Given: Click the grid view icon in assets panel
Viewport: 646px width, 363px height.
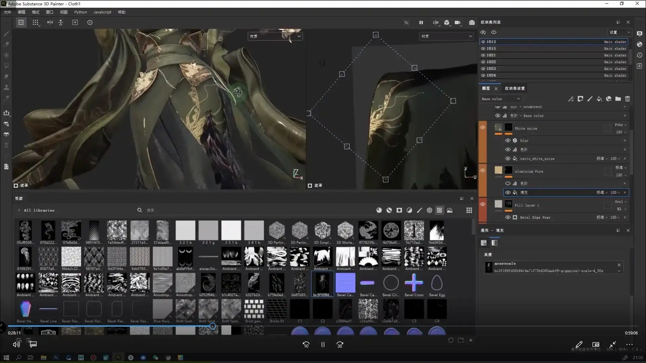Looking at the screenshot, I should pyautogui.click(x=469, y=210).
